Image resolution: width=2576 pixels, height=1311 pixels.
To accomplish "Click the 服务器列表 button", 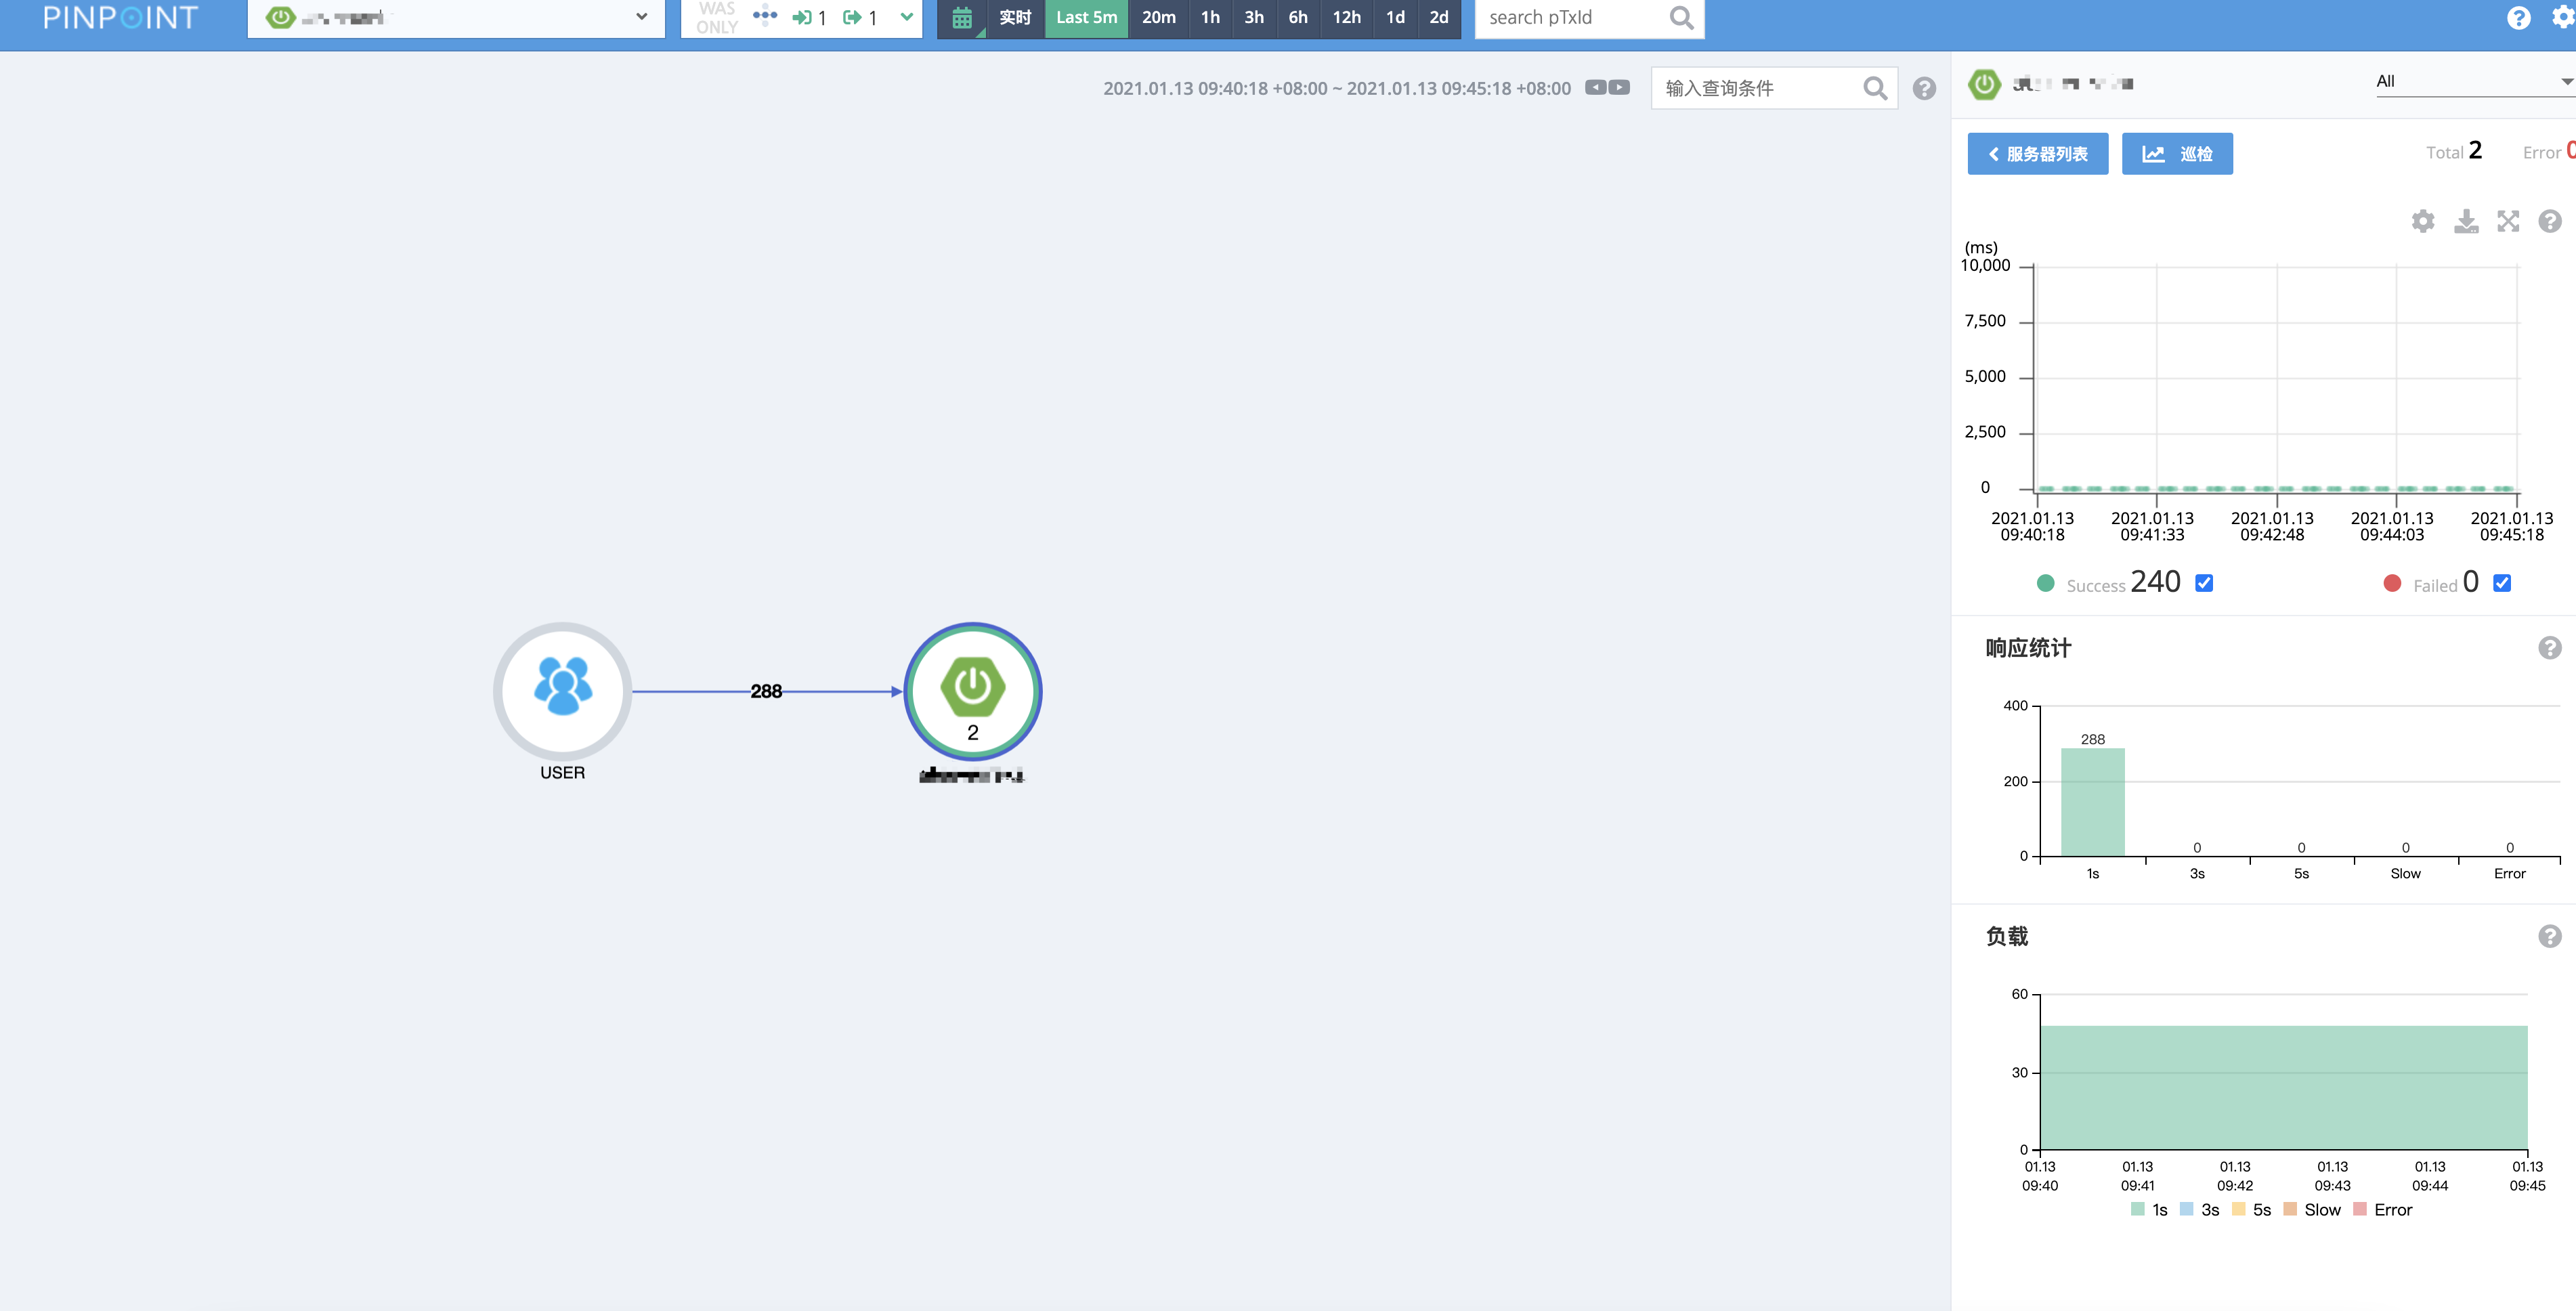I will 2037,154.
